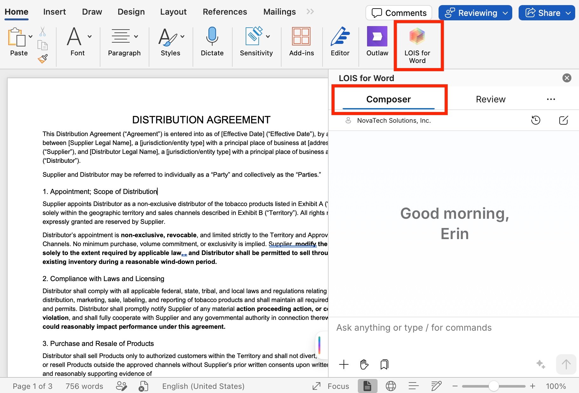Click the 100% zoom level
579x393 pixels.
(x=556, y=386)
